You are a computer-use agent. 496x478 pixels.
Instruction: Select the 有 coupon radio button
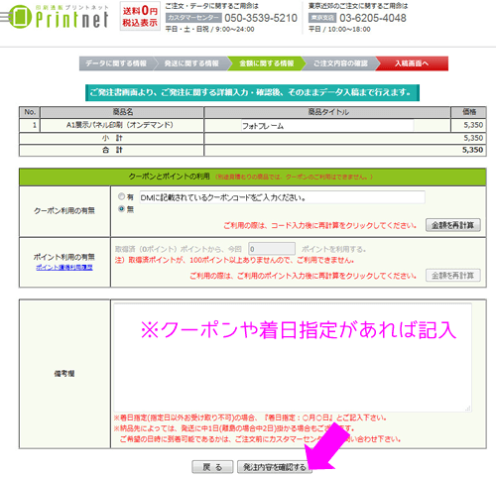pos(121,196)
